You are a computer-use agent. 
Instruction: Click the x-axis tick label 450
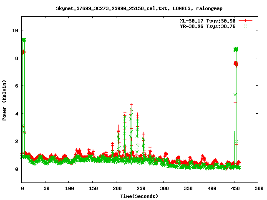[x=235, y=188]
